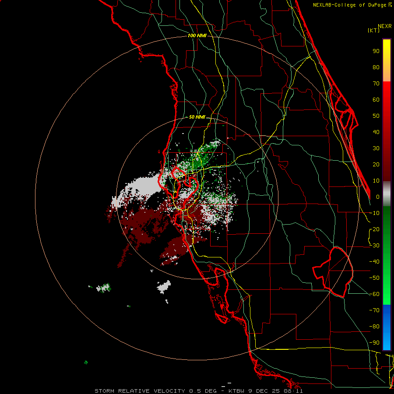
Task: Click the NEXR label at top right
Action: [x=385, y=26]
